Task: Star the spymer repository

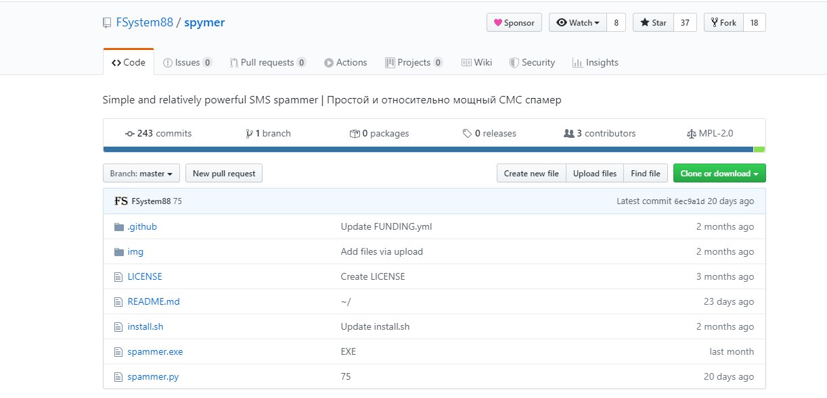Action: click(653, 22)
